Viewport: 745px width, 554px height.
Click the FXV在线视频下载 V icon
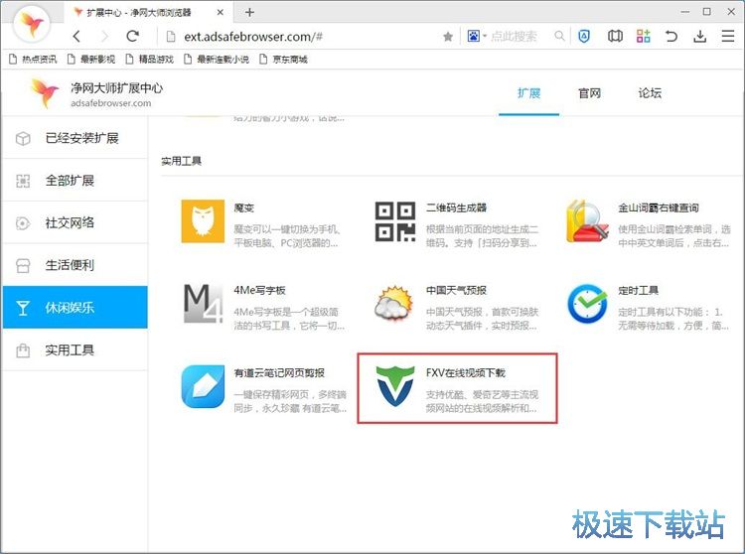point(394,386)
